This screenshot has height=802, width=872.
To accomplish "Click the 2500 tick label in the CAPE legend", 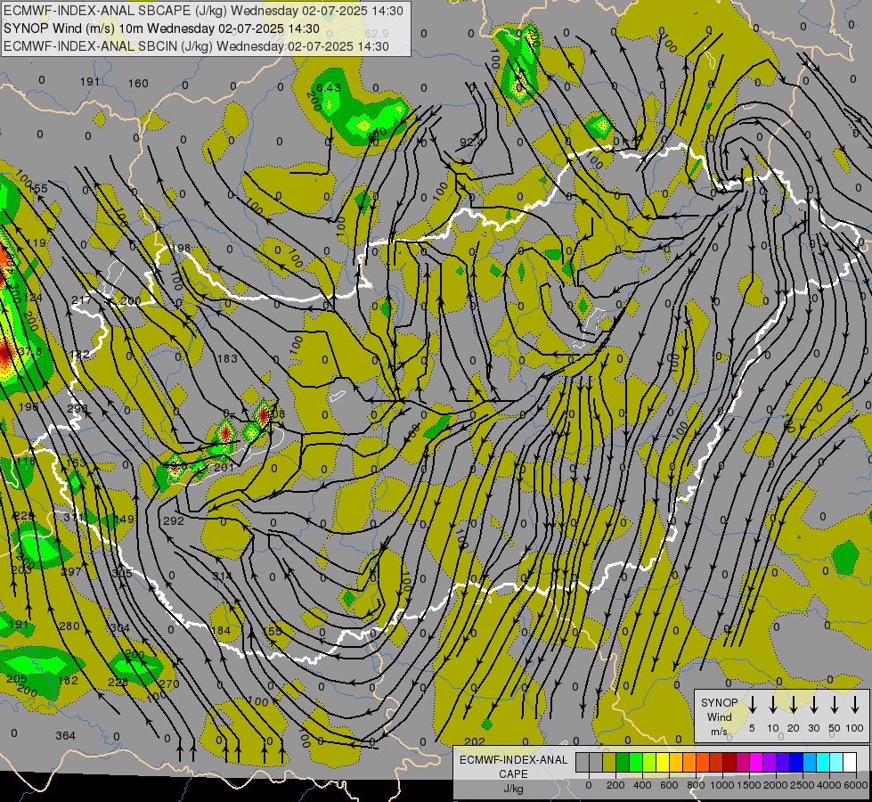I will (802, 785).
